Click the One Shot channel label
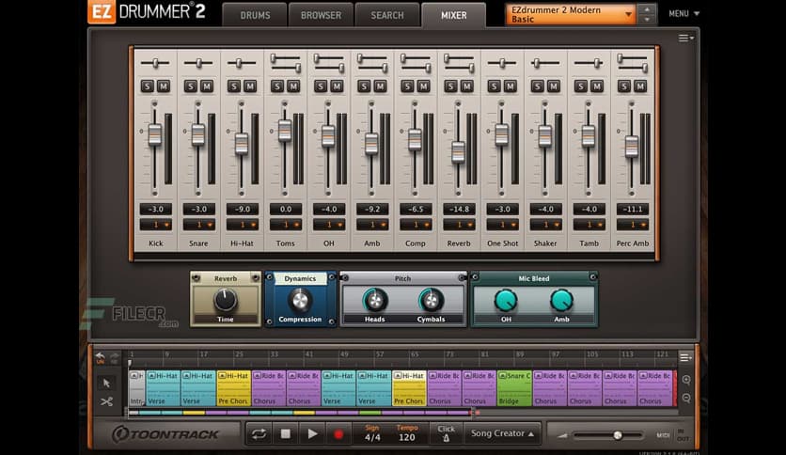Viewport: 786px width, 455px height. click(502, 243)
